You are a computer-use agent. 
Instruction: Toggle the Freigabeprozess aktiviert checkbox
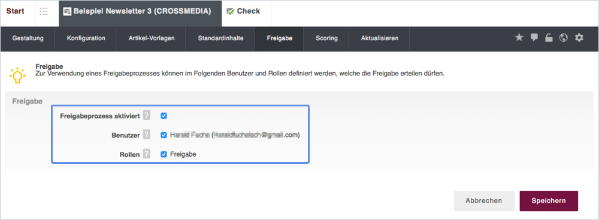point(164,115)
